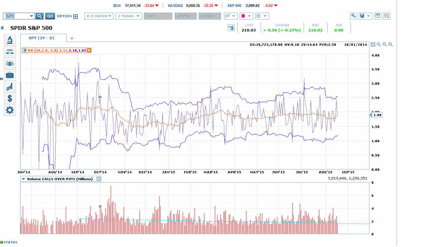Click the calendar layout toolbar icon
The image size is (443, 247).
point(378,16)
